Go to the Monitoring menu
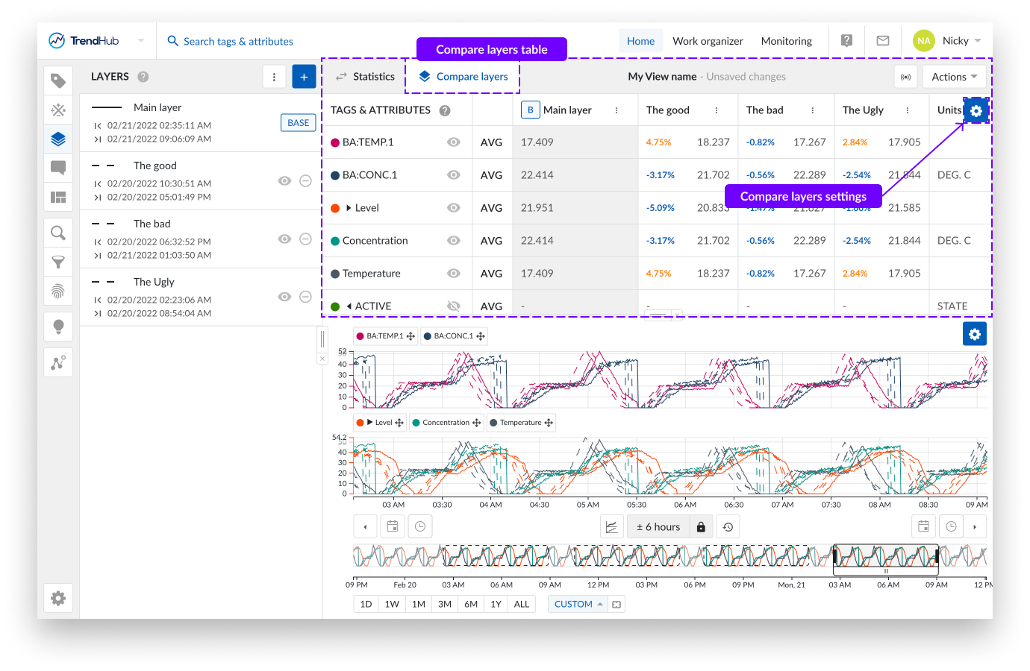The height and width of the screenshot is (671, 1030). coord(786,41)
